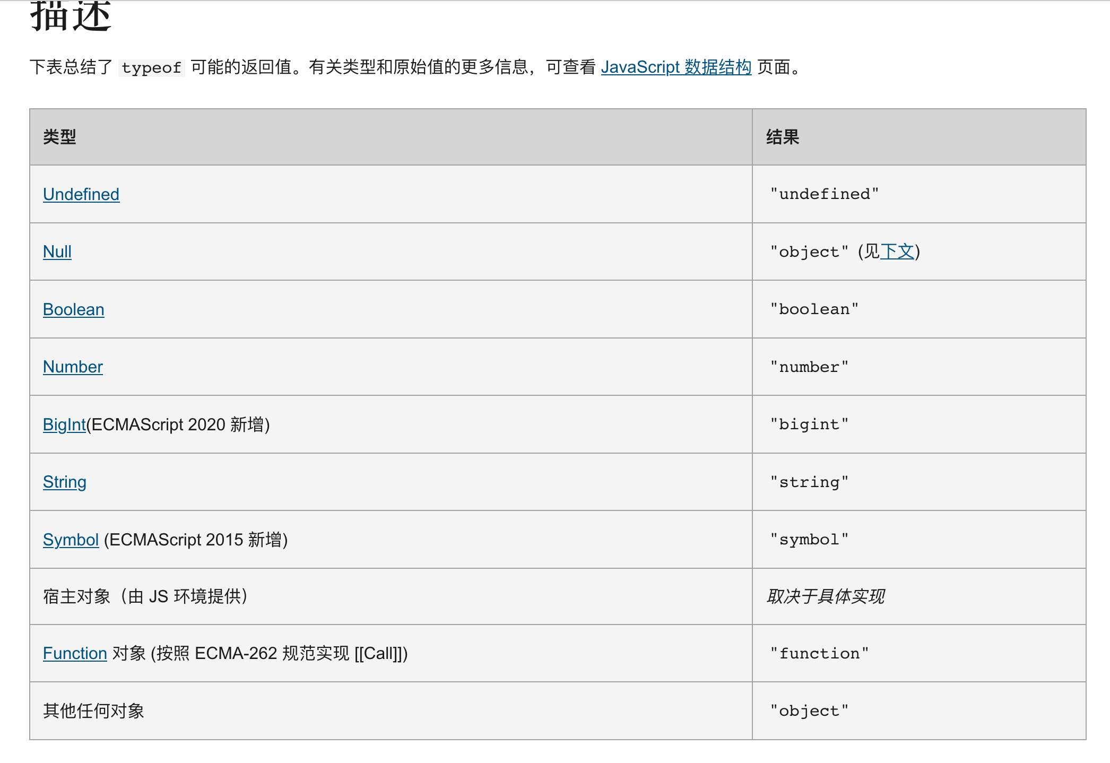Click the 其他任何对象 row cell
Screen dimensions: 1110x763
coord(93,711)
